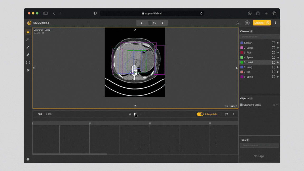Open the overflow menu beside the Labeled button

[275, 23]
